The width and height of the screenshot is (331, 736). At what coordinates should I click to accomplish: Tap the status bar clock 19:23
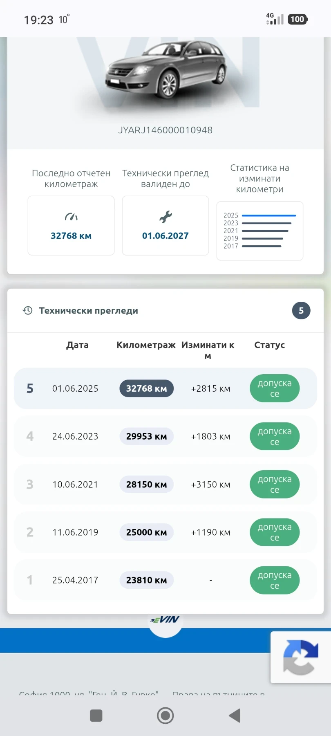point(39,20)
